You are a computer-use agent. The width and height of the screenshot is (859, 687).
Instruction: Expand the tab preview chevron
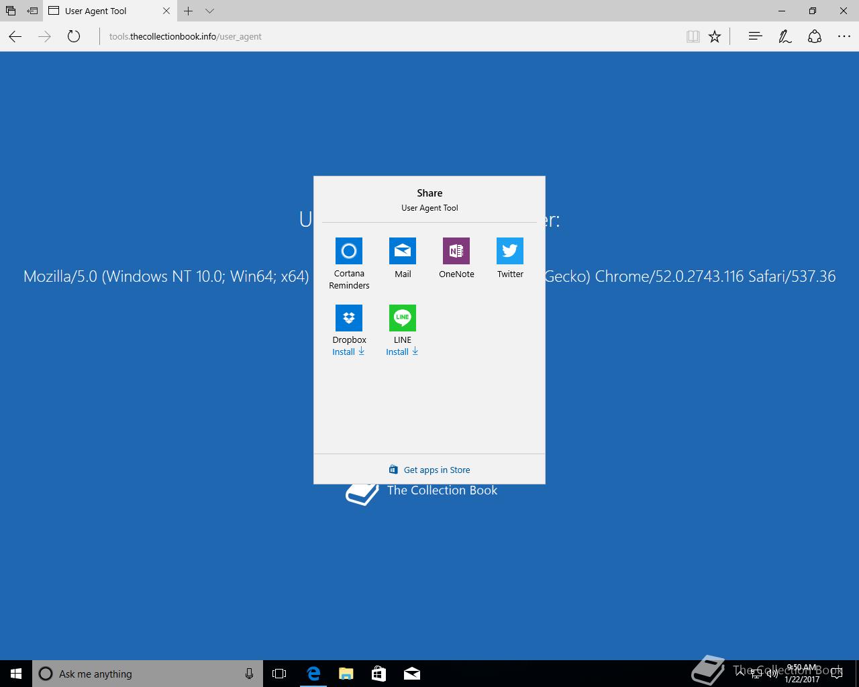click(209, 11)
